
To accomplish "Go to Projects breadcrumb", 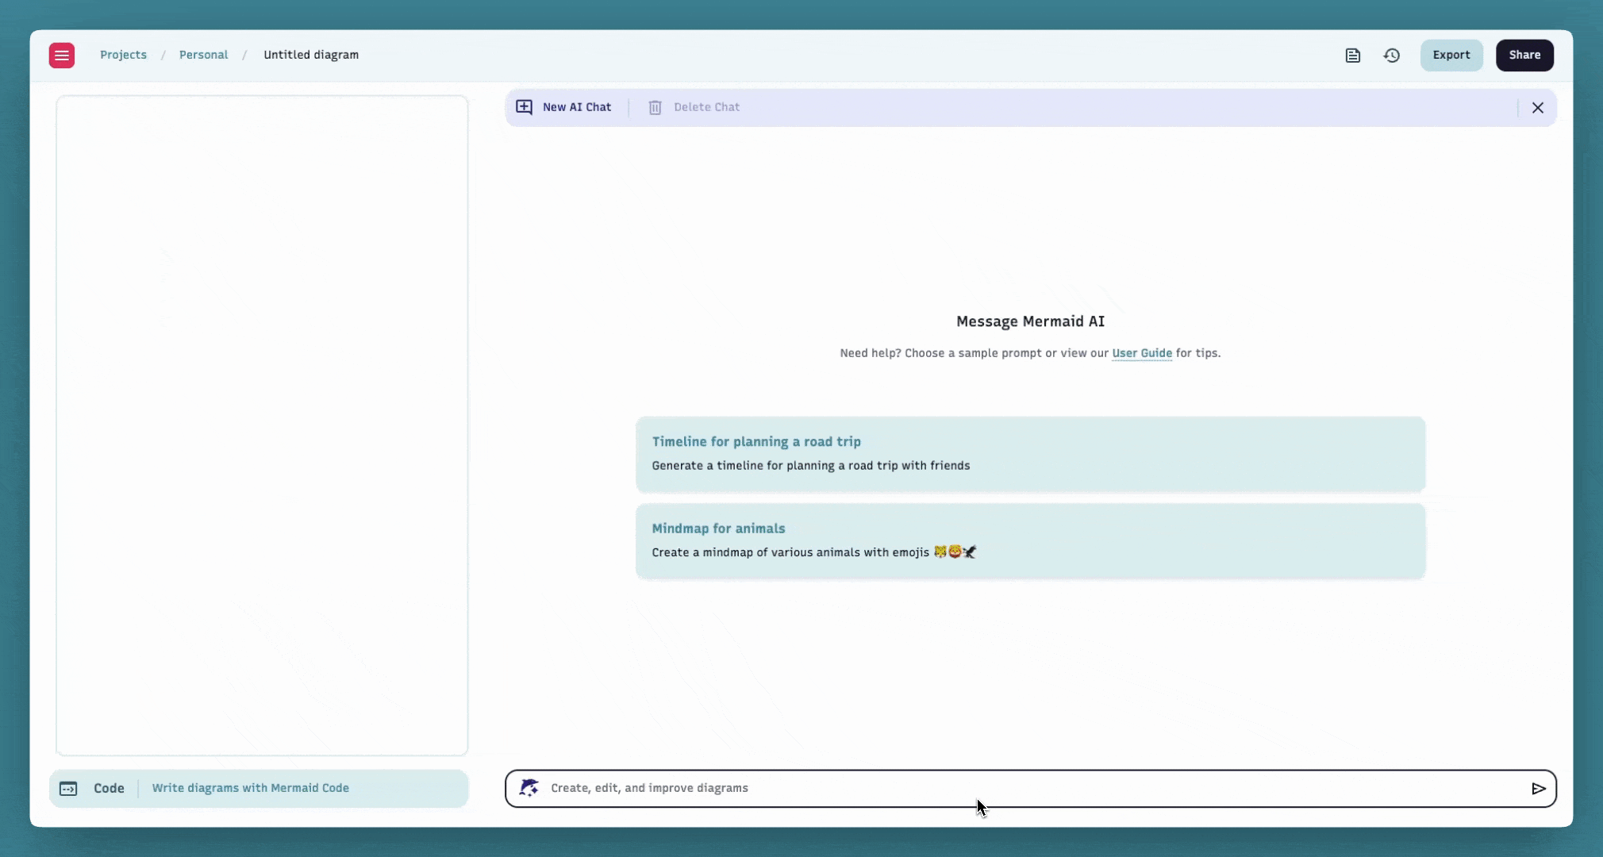I will coord(123,55).
